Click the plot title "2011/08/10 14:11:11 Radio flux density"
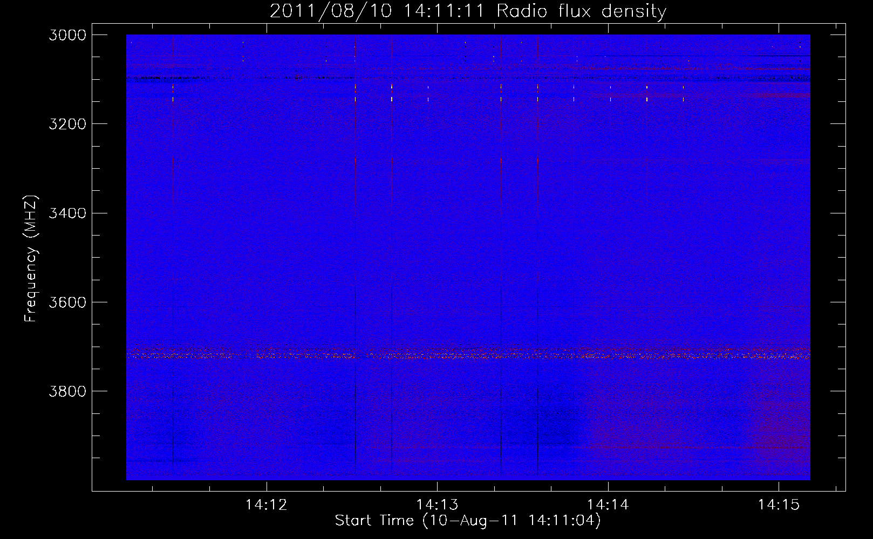The width and height of the screenshot is (873, 539). tap(468, 11)
